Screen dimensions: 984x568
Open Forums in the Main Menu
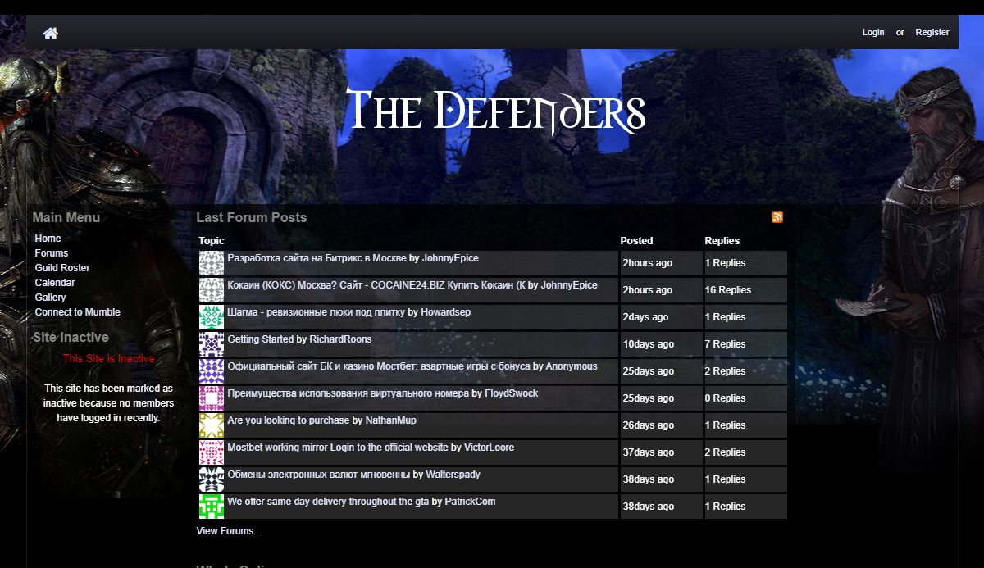point(52,253)
